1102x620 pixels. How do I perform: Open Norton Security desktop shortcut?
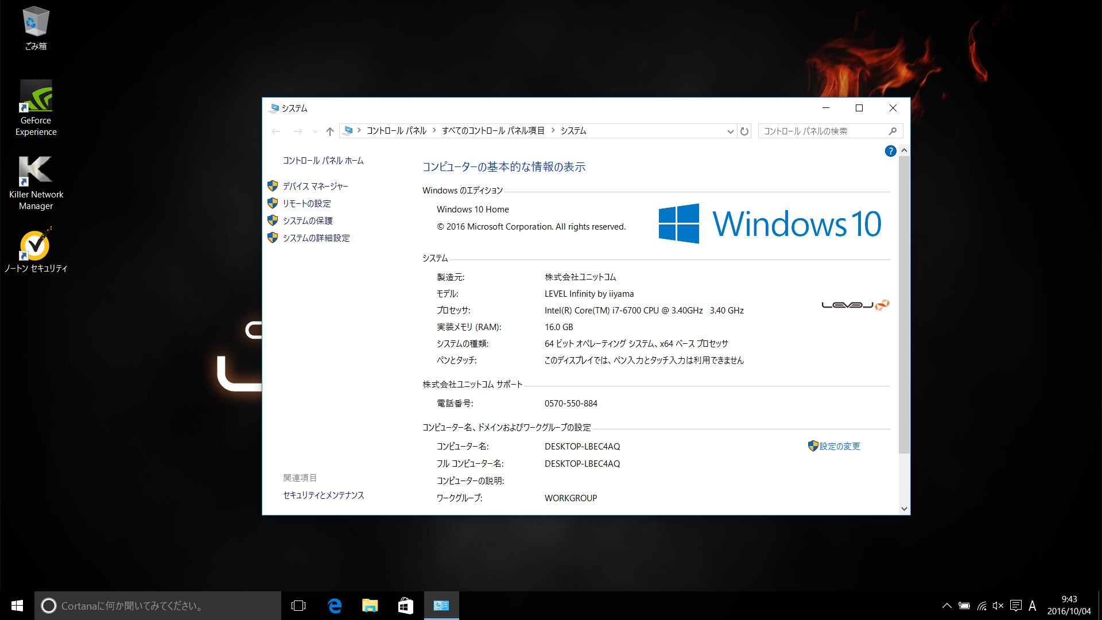tap(36, 250)
